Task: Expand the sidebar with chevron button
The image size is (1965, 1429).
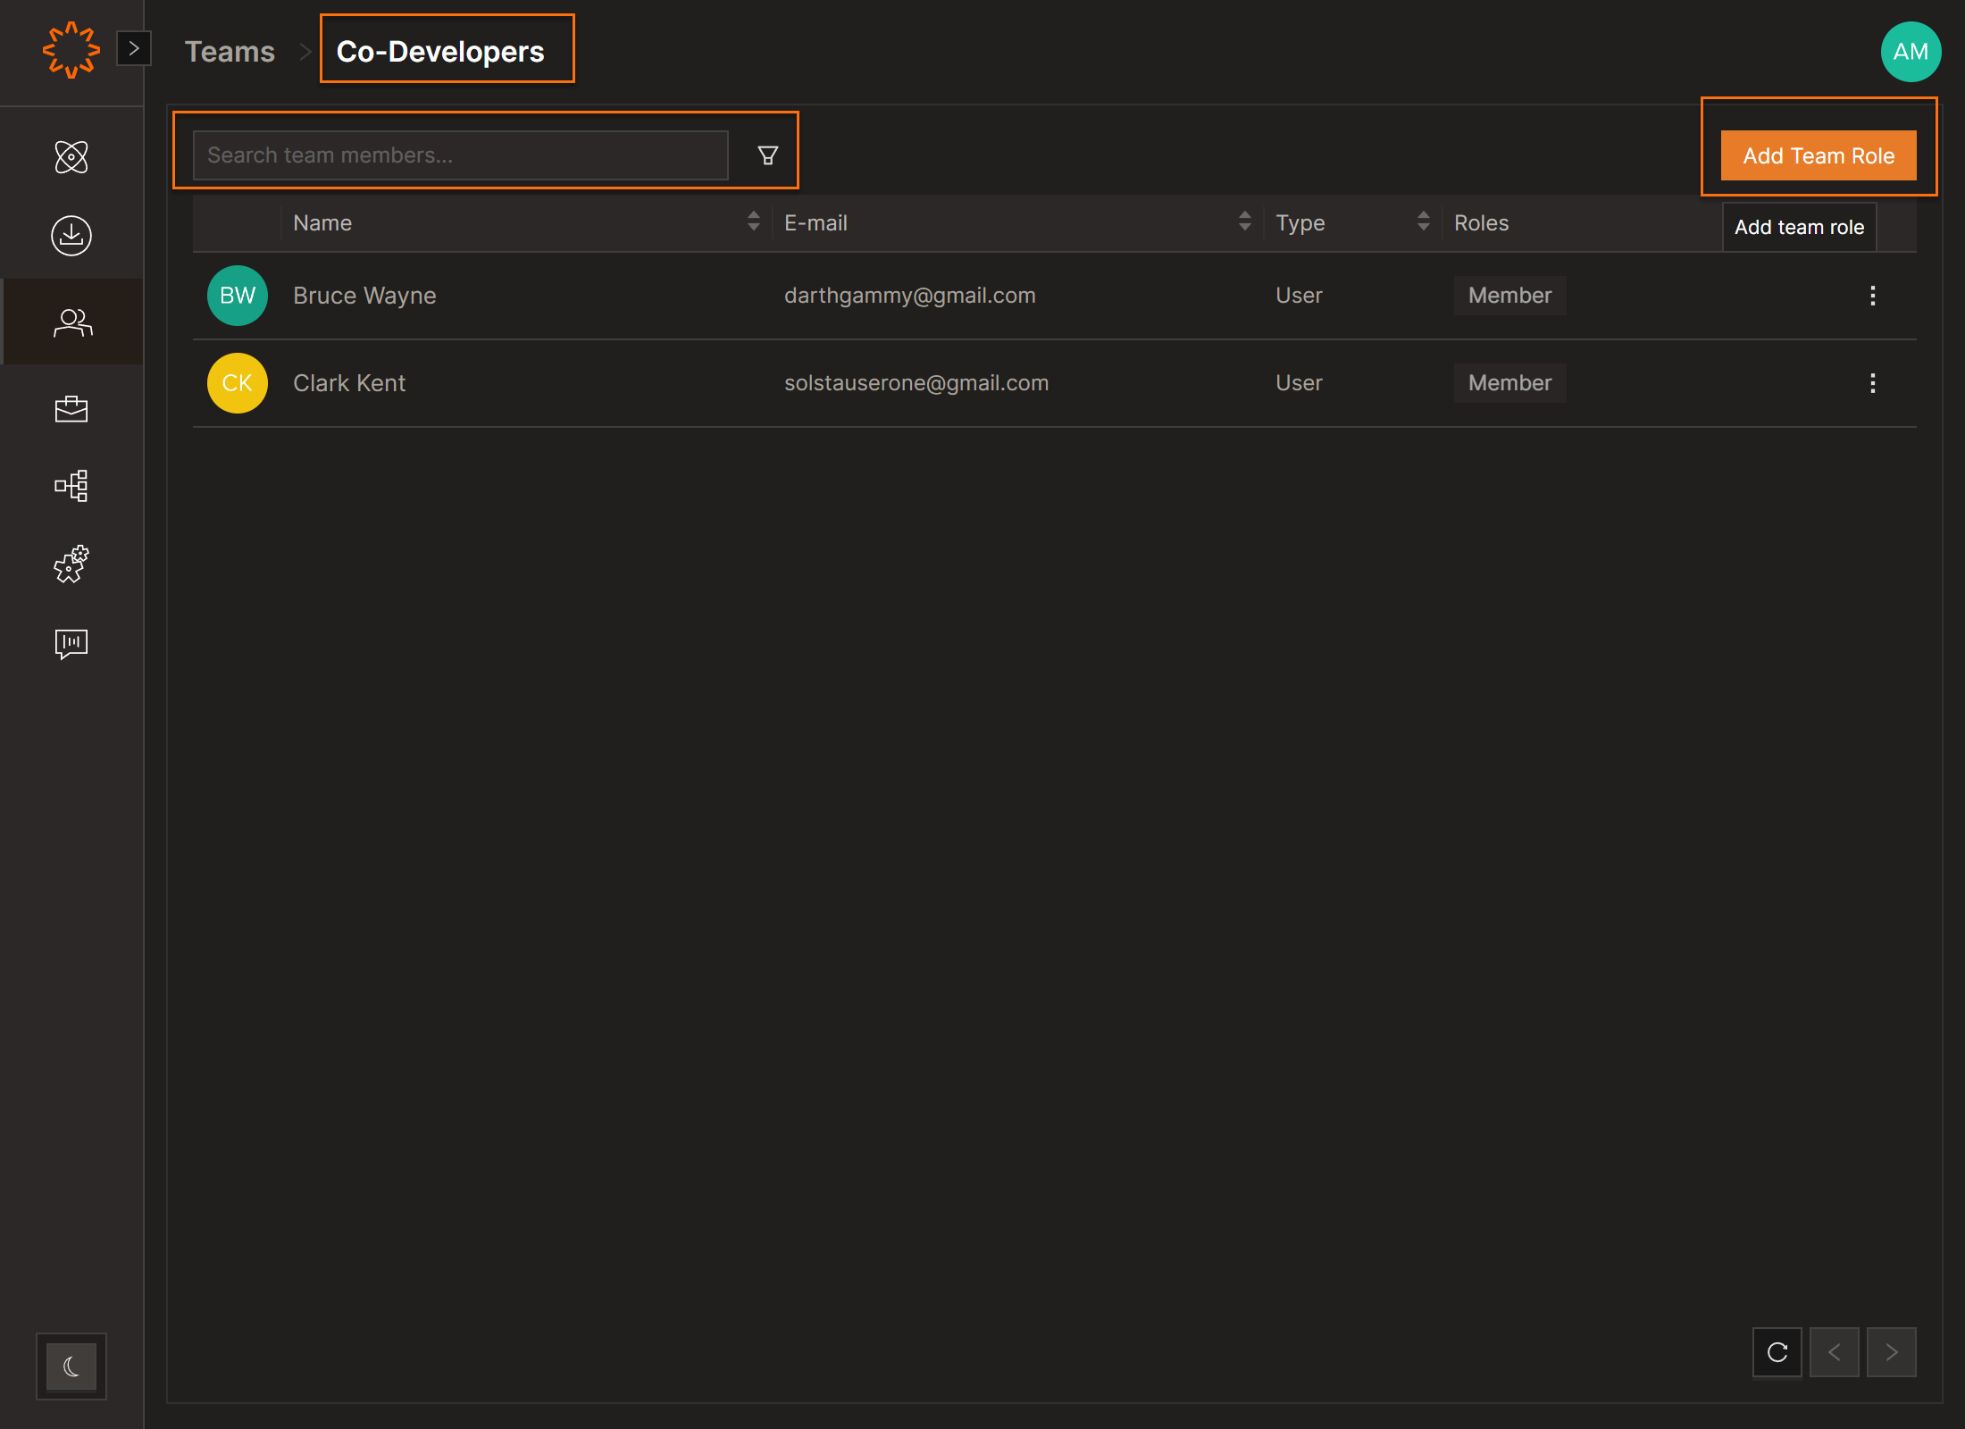Action: [x=134, y=48]
